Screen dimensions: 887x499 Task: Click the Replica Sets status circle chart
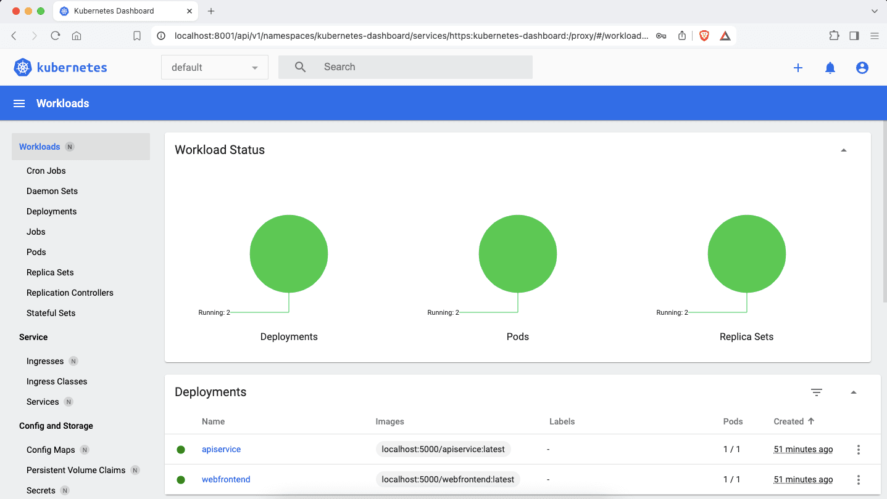coord(747,254)
